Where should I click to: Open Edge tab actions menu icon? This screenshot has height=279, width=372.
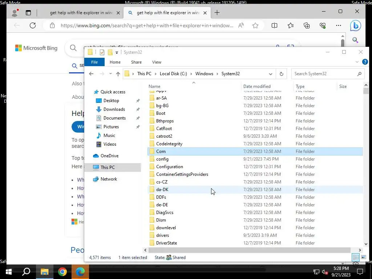point(28,13)
